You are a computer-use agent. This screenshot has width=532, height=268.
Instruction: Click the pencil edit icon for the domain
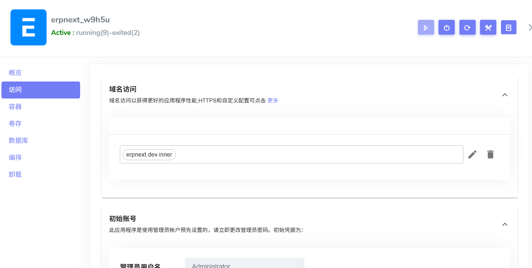point(472,154)
